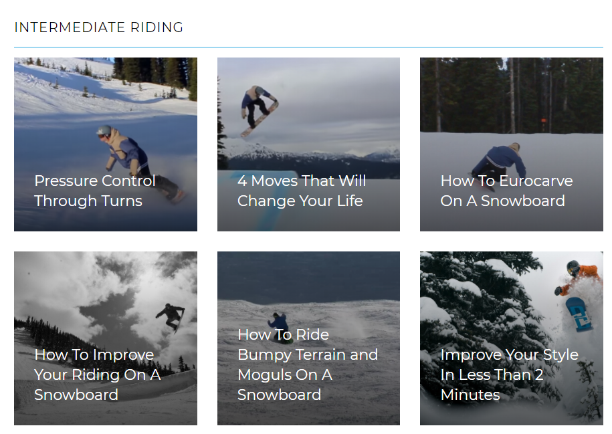Viewport: 612px width, 434px height.
Task: Open How To Eurocarve On A Snowboard title
Action: click(506, 191)
